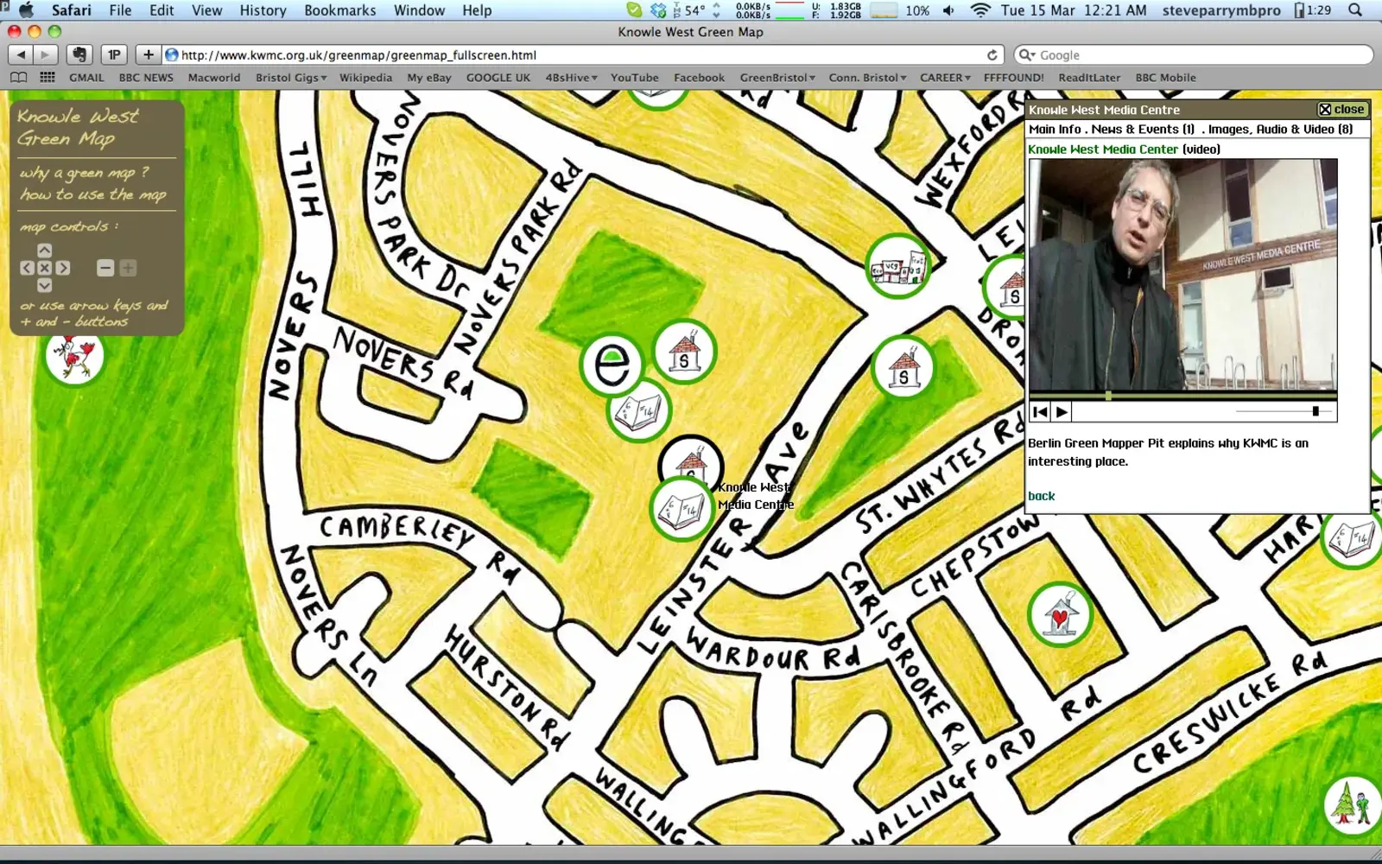Open the GreenBristol bookmark dropdown

(x=777, y=78)
